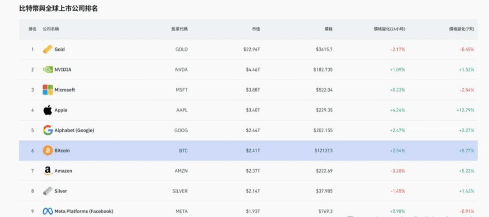Click the Gold bar icon
This screenshot has width=489, height=217.
click(x=48, y=49)
